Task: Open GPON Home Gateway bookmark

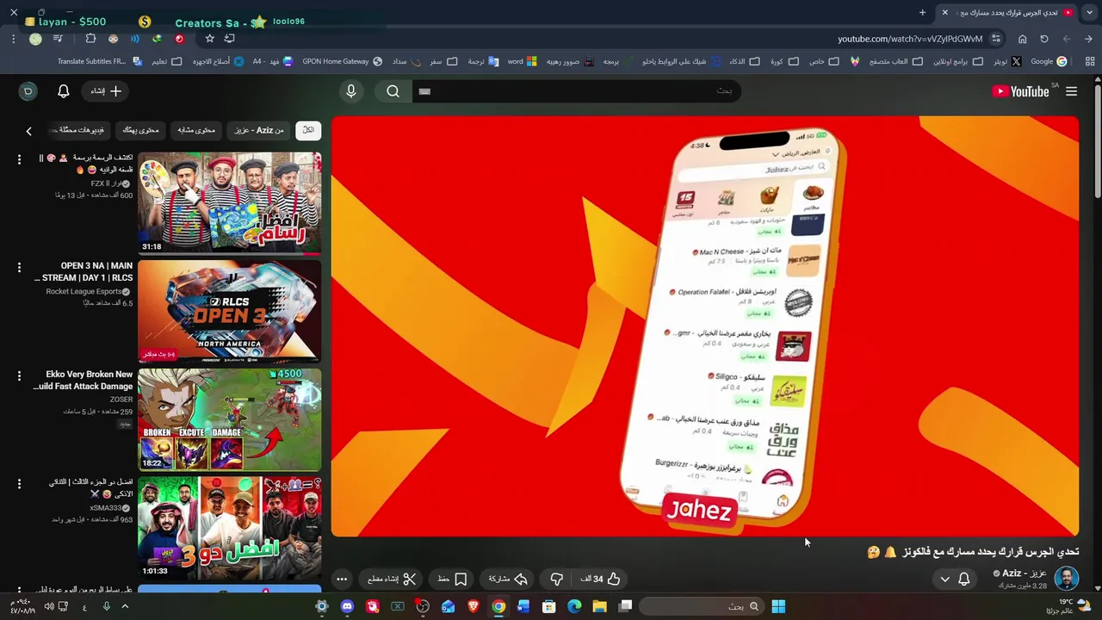Action: coord(342,61)
